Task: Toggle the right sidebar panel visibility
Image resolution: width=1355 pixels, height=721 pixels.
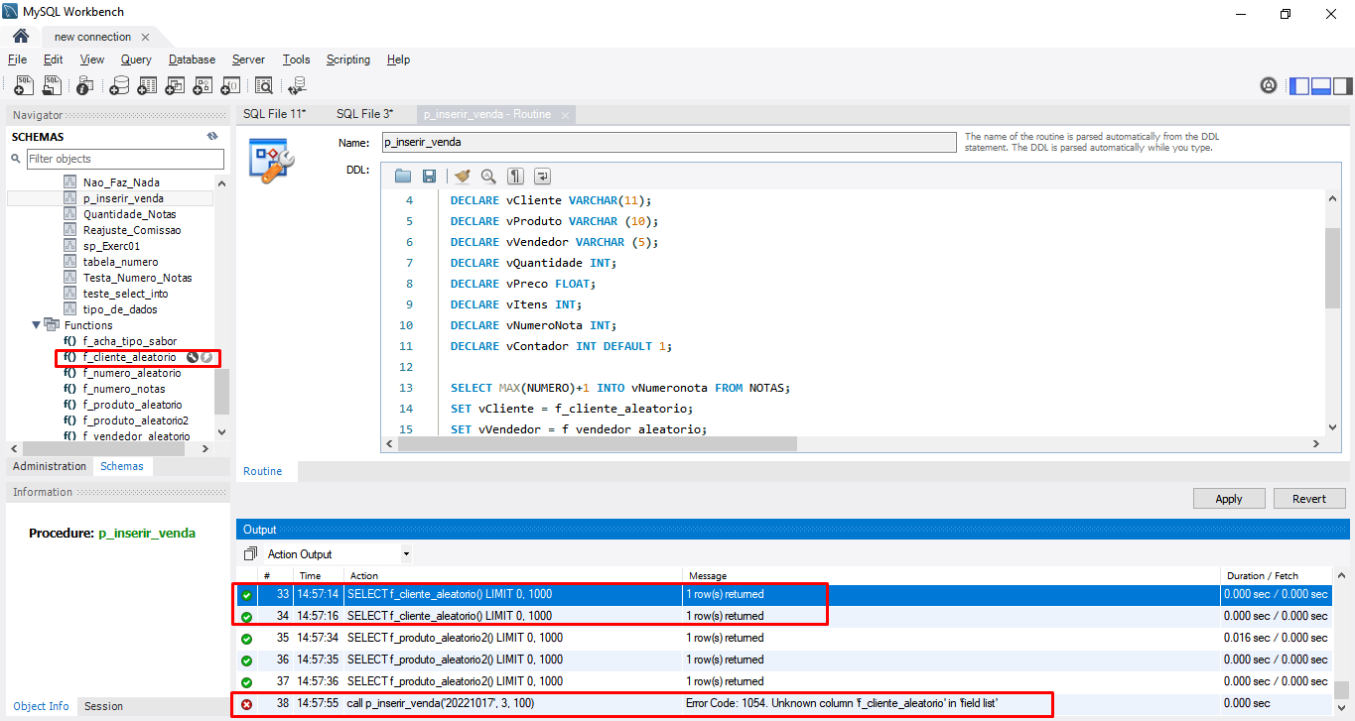Action: click(x=1342, y=85)
